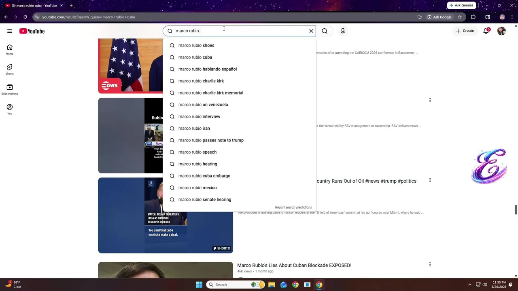This screenshot has height=291, width=518.
Task: Go to the YouTube logo home link
Action: point(32,31)
